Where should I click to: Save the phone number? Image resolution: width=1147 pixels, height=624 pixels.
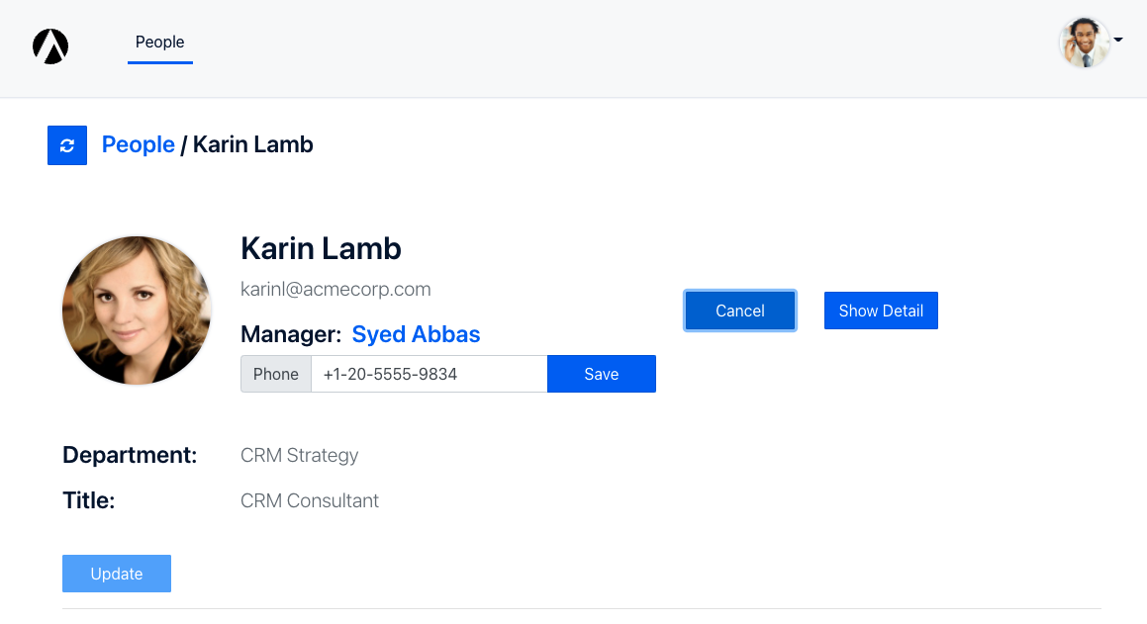pyautogui.click(x=601, y=374)
